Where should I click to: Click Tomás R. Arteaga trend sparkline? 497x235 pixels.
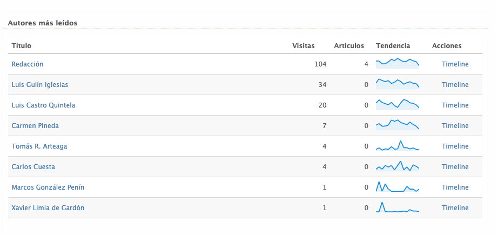click(x=398, y=145)
